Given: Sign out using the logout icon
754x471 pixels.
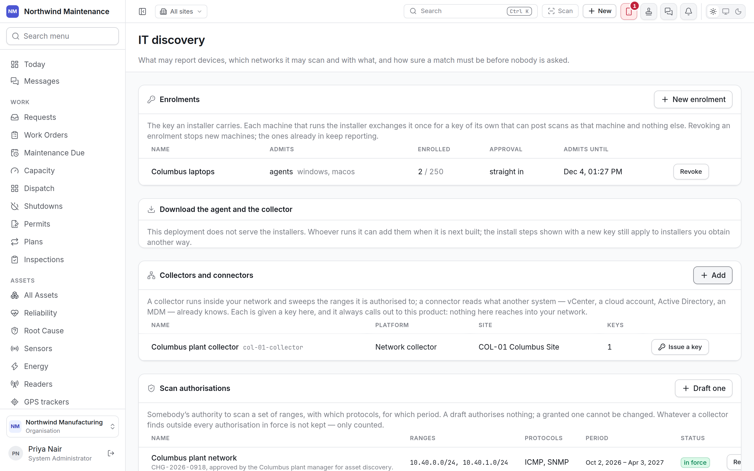Looking at the screenshot, I should pyautogui.click(x=111, y=453).
